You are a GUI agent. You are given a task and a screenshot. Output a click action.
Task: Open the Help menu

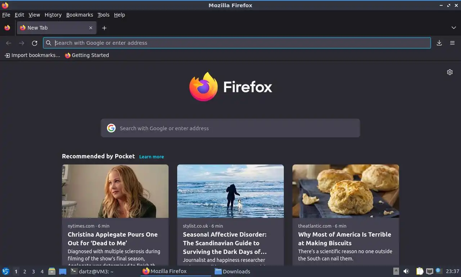120,15
